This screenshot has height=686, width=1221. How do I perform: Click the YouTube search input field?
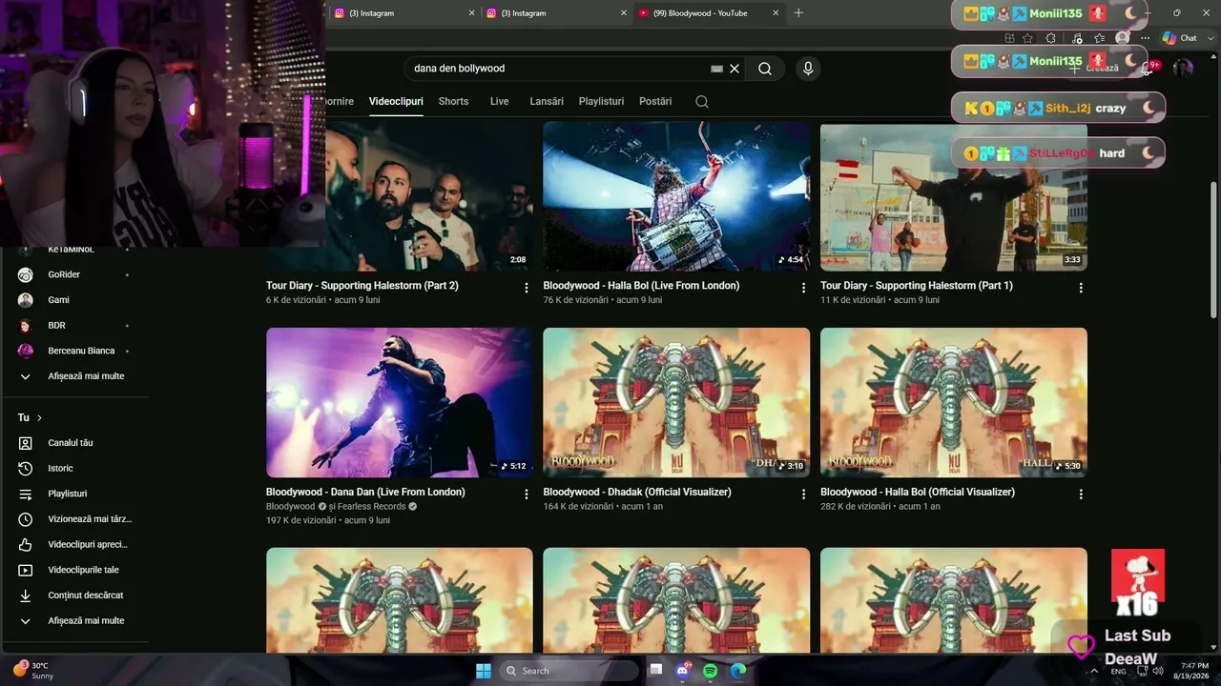pos(558,69)
